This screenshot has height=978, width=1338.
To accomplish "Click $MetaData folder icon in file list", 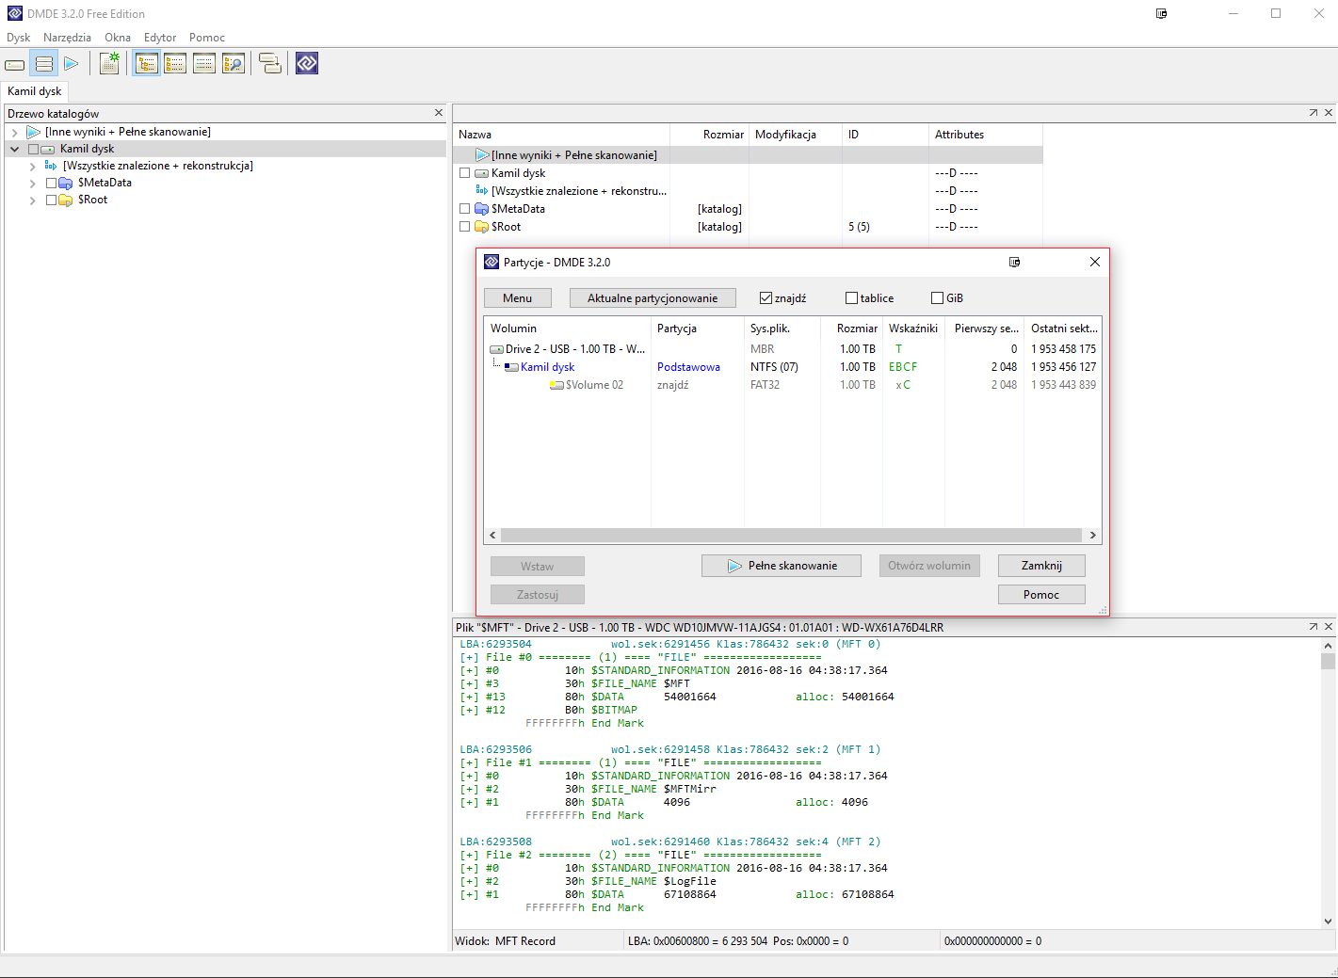I will point(481,209).
